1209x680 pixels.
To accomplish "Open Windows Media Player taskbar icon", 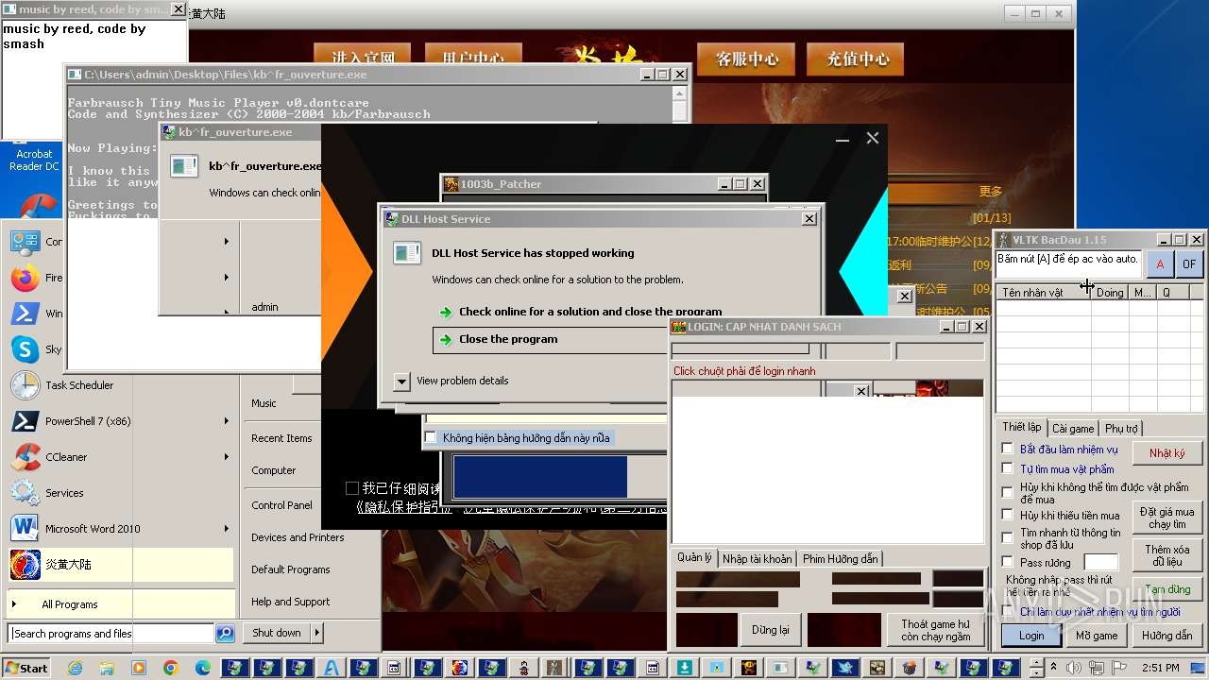I will pos(139,668).
